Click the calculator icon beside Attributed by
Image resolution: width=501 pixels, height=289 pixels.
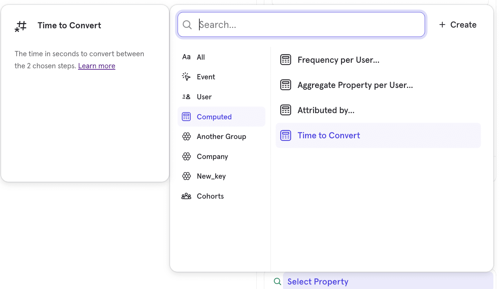(285, 110)
